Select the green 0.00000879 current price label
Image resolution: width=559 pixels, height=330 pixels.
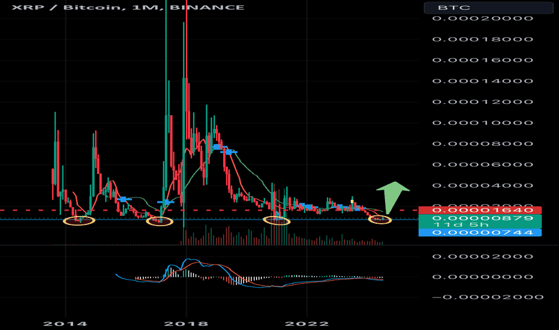tap(480, 218)
